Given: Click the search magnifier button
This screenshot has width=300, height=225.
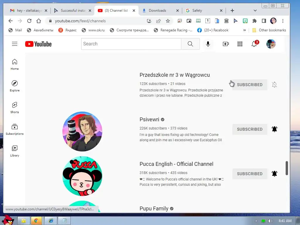Looking at the screenshot, I should pyautogui.click(x=190, y=44).
